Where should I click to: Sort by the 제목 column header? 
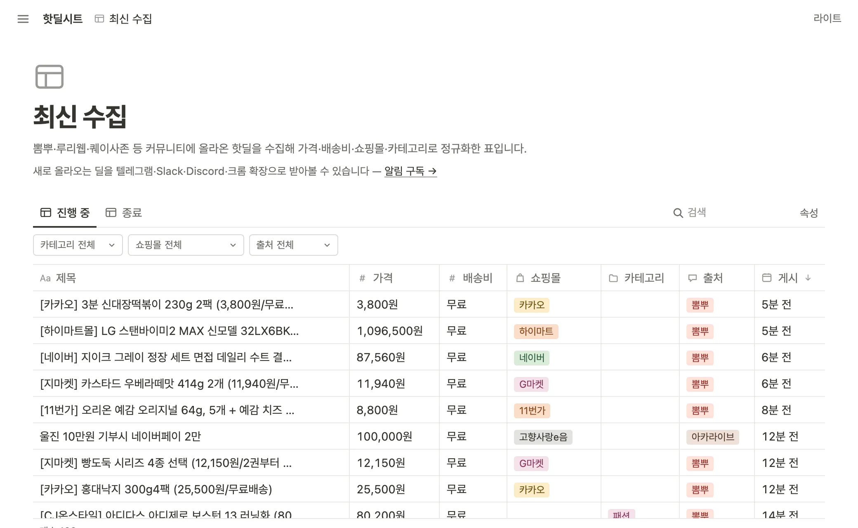[191, 278]
